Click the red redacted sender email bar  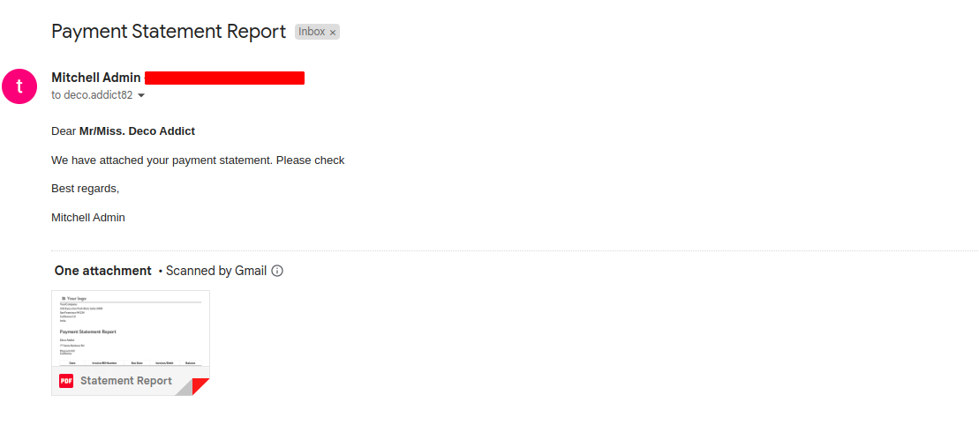[x=225, y=78]
